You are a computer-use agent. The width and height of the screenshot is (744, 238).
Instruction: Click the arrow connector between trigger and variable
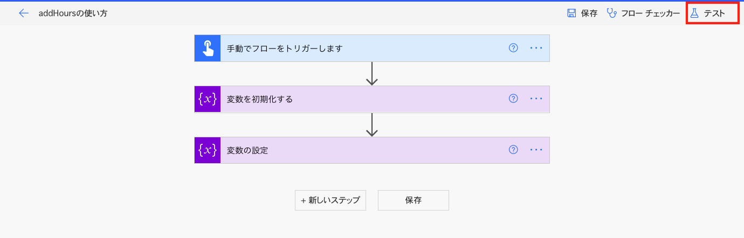(x=371, y=74)
